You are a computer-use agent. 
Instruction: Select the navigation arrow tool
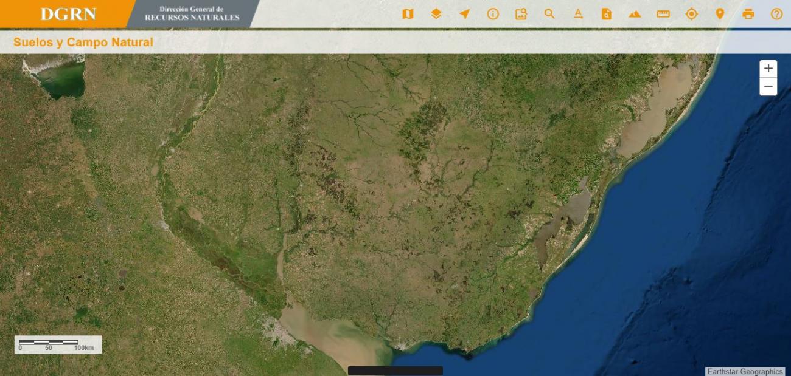[x=464, y=13]
